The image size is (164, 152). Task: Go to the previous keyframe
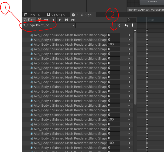pyautogui.click(x=53, y=20)
